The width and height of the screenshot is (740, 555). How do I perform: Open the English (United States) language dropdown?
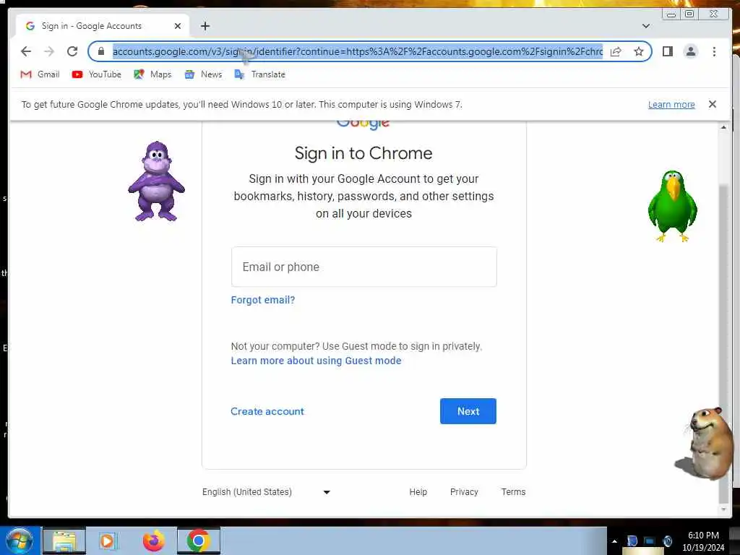(266, 491)
